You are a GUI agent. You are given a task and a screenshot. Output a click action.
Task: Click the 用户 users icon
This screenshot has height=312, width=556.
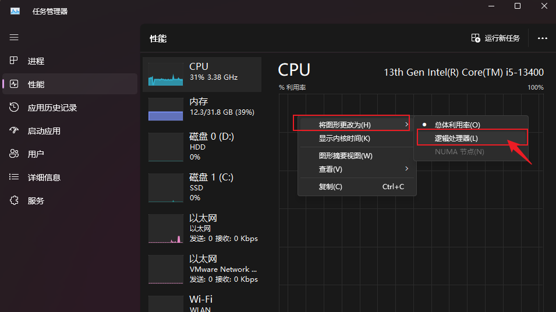[14, 154]
